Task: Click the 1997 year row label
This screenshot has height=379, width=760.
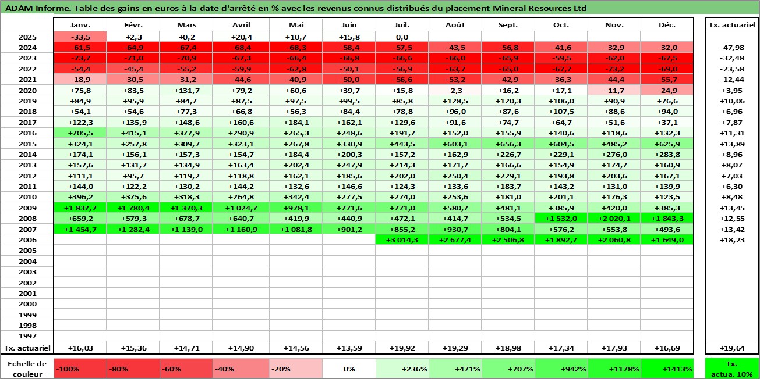Action: point(27,335)
